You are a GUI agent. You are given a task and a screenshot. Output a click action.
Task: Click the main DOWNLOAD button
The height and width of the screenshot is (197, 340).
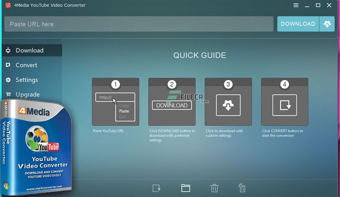point(298,24)
